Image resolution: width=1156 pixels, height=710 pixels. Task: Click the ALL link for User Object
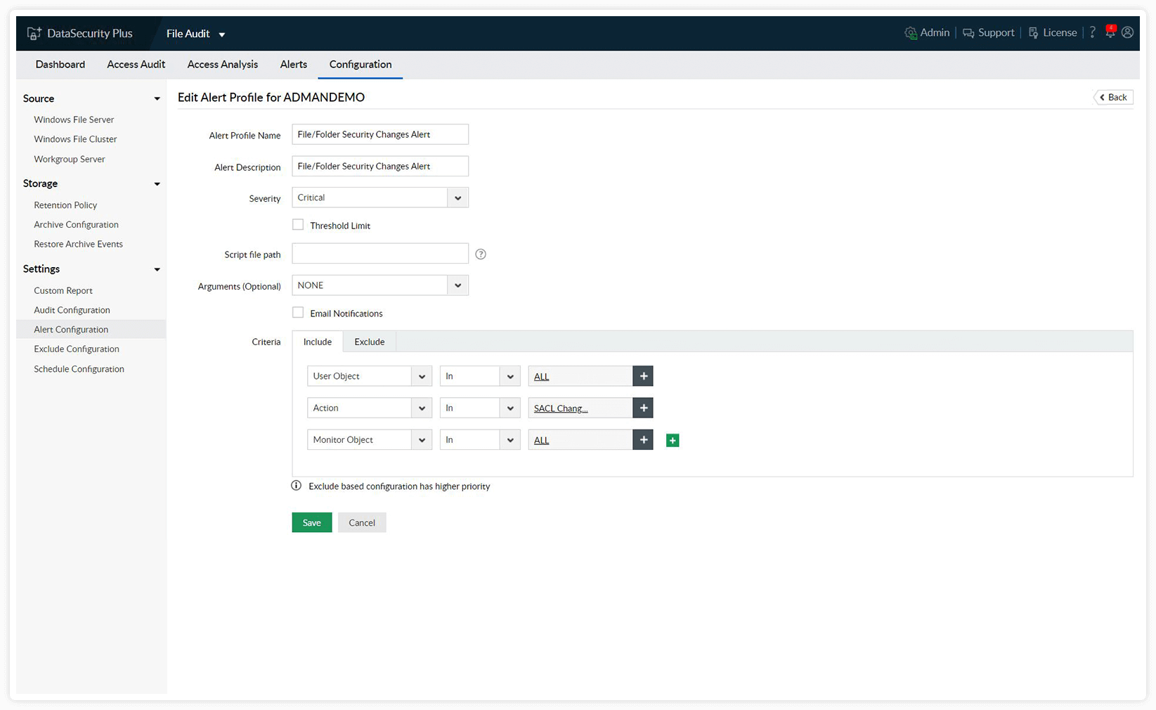tap(541, 377)
